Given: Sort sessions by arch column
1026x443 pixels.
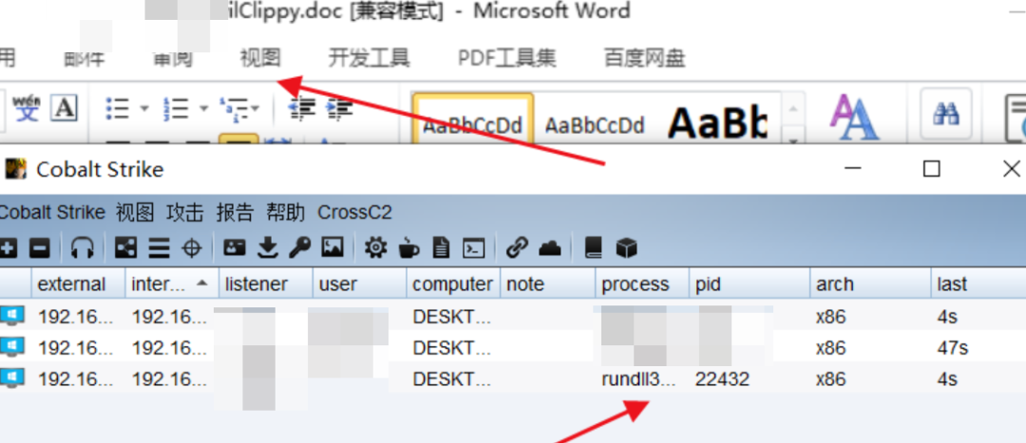Looking at the screenshot, I should tap(870, 285).
